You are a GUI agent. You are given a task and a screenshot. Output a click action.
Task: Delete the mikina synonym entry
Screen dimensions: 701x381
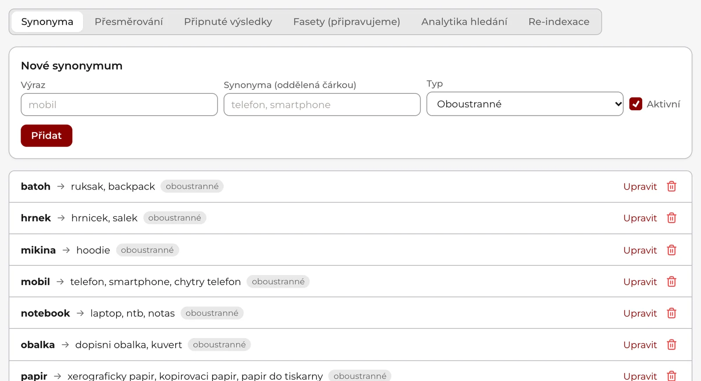point(672,250)
